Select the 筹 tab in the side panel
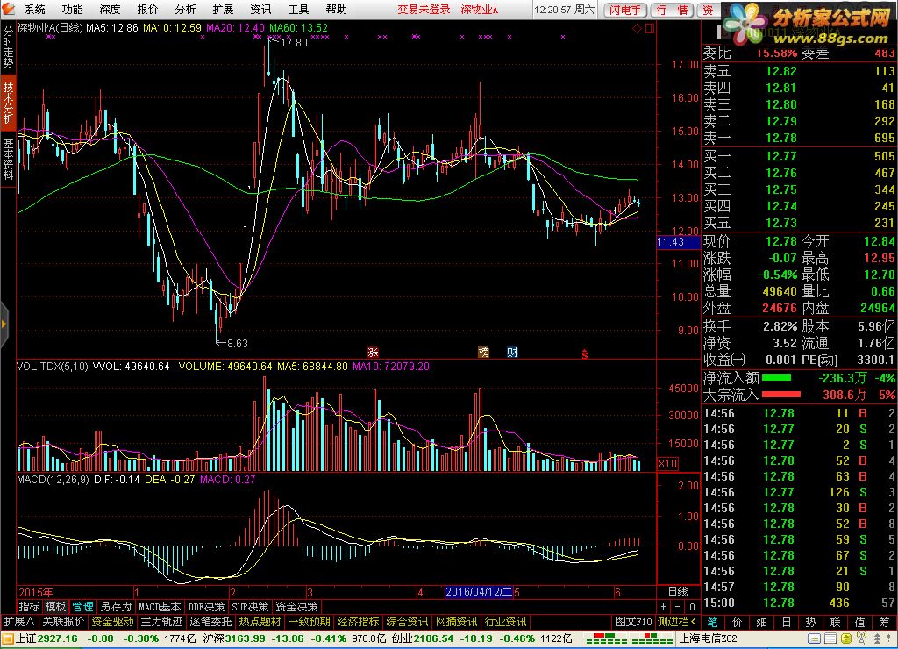Viewport: 898px width, 649px height. [885, 622]
